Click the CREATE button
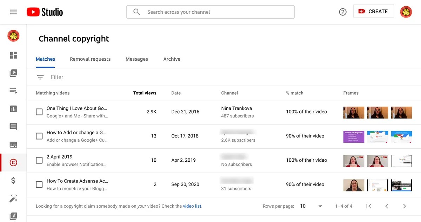Viewport: 421px width, 222px height. coord(373,11)
